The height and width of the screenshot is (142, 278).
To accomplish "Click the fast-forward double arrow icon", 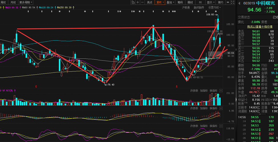I will coord(228,2).
